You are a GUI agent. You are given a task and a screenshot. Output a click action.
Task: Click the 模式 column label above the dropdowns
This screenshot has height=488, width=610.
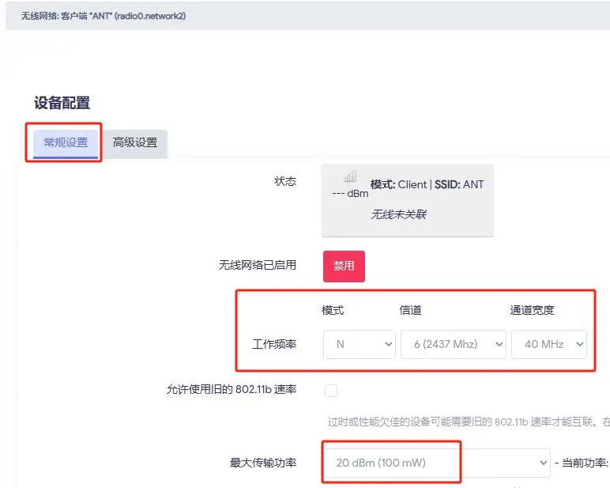tap(333, 310)
